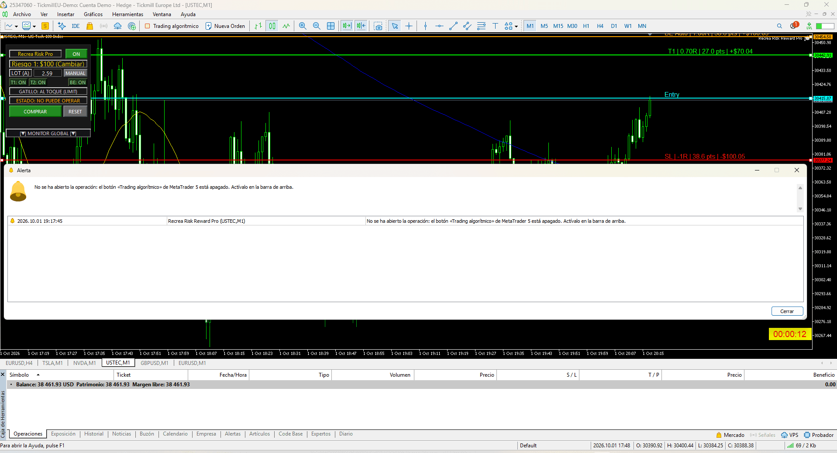The image size is (837, 453).
Task: Draw a vertical line object
Action: (425, 26)
